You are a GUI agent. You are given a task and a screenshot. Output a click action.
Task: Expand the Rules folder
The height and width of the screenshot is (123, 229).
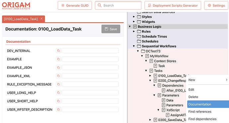[x=134, y=31]
